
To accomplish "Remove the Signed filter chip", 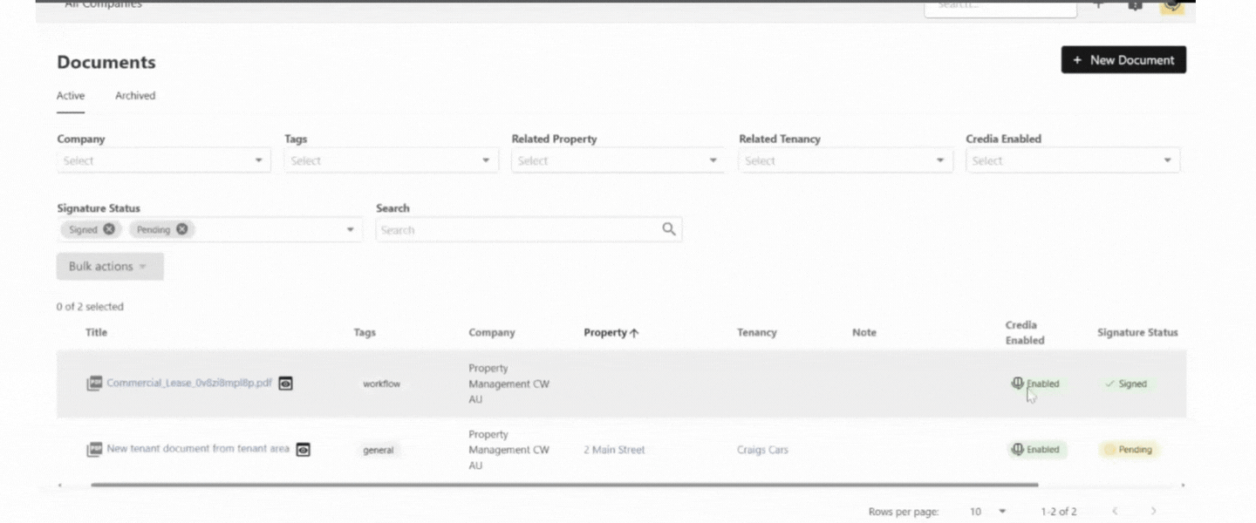I will (109, 229).
